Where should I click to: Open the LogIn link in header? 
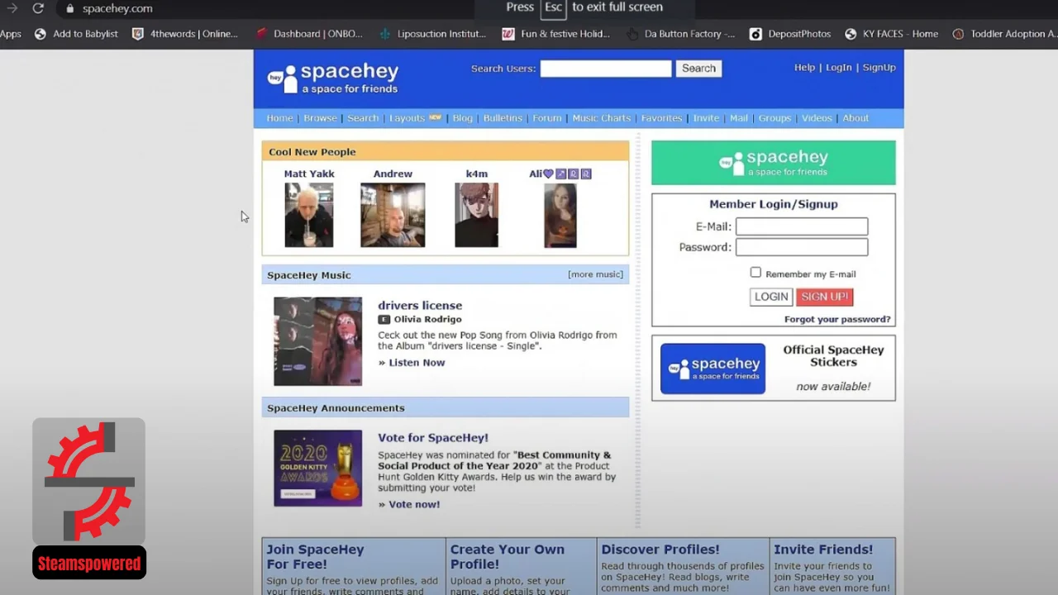[838, 68]
